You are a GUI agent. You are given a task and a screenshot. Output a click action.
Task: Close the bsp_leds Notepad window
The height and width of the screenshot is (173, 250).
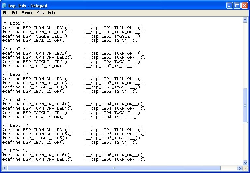point(244,6)
